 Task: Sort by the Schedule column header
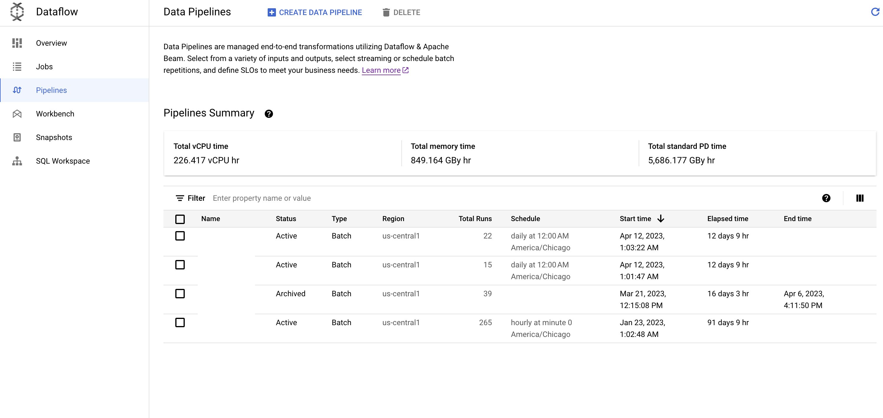(525, 219)
